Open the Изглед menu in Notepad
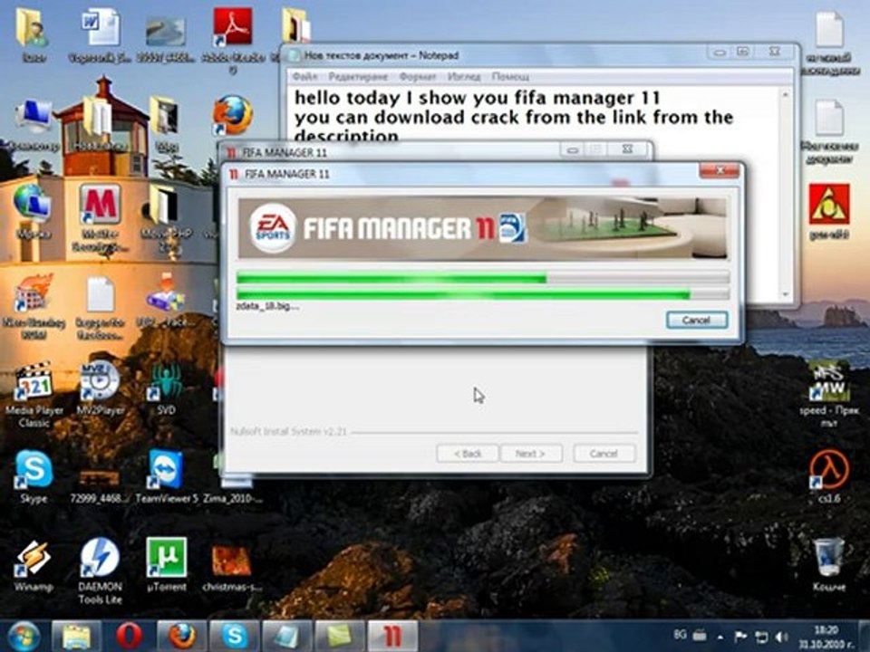The height and width of the screenshot is (652, 870). pos(464,76)
